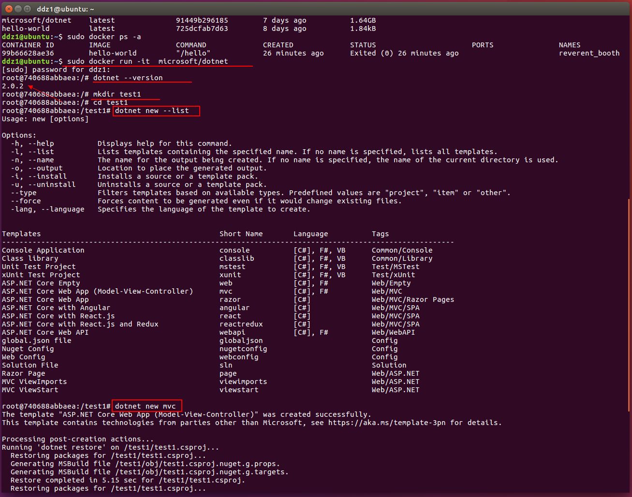Click the 'classlib' short name
The height and width of the screenshot is (497, 632).
pyautogui.click(x=237, y=258)
